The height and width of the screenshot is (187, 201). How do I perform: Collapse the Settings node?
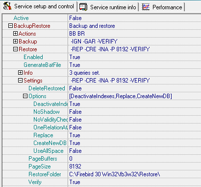click(x=20, y=81)
